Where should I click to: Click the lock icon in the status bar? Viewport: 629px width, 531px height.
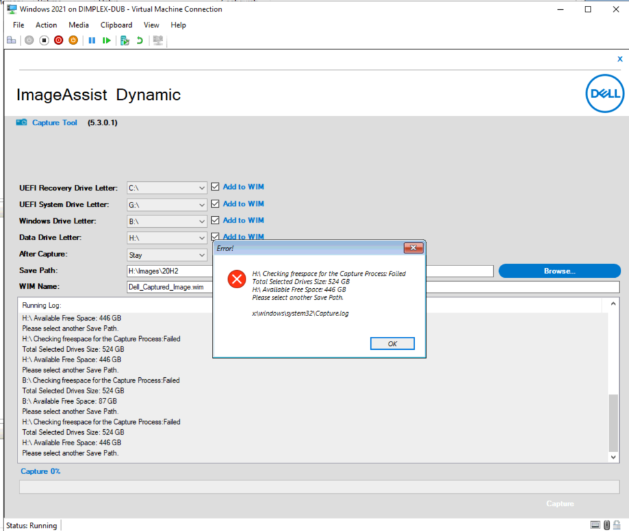(x=617, y=525)
